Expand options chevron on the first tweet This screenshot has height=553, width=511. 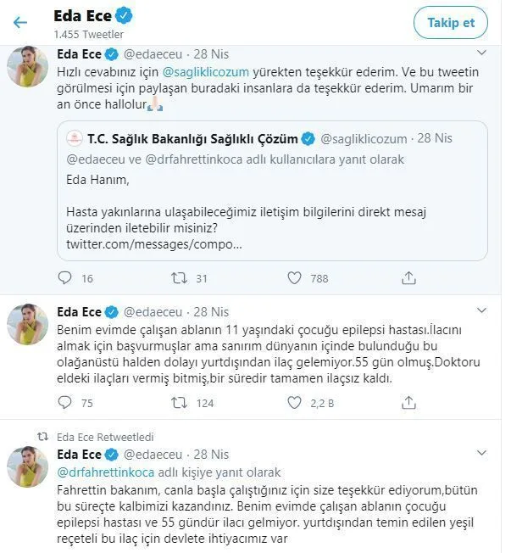click(481, 53)
